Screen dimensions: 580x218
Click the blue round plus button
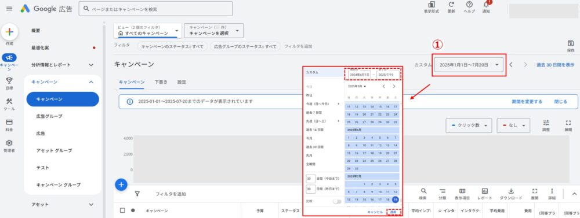pyautogui.click(x=121, y=184)
